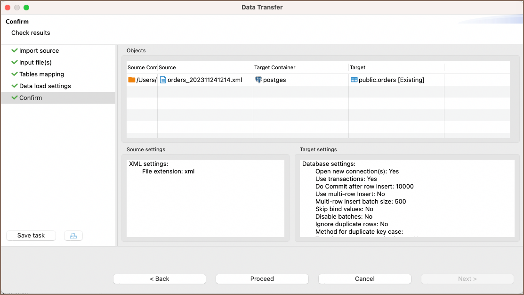Click the icon button next to Save task
Screen dimensions: 524x295
73,236
